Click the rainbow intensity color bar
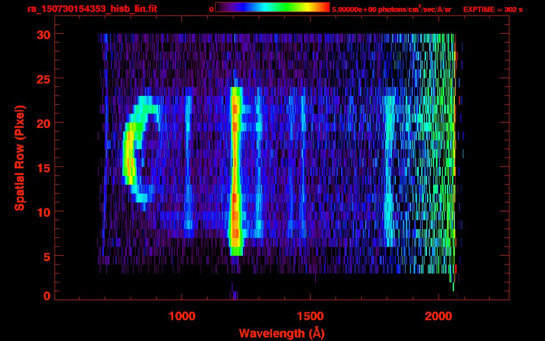Image resolution: width=545 pixels, height=341 pixels. click(x=272, y=7)
